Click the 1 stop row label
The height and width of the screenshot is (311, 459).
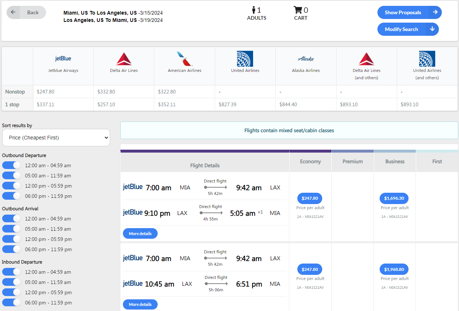(x=12, y=104)
